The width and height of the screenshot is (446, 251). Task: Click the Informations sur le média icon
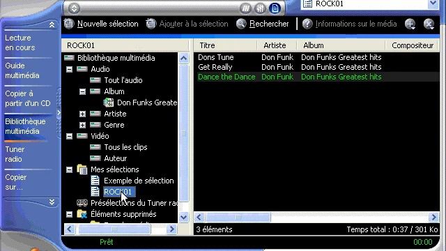(x=307, y=24)
